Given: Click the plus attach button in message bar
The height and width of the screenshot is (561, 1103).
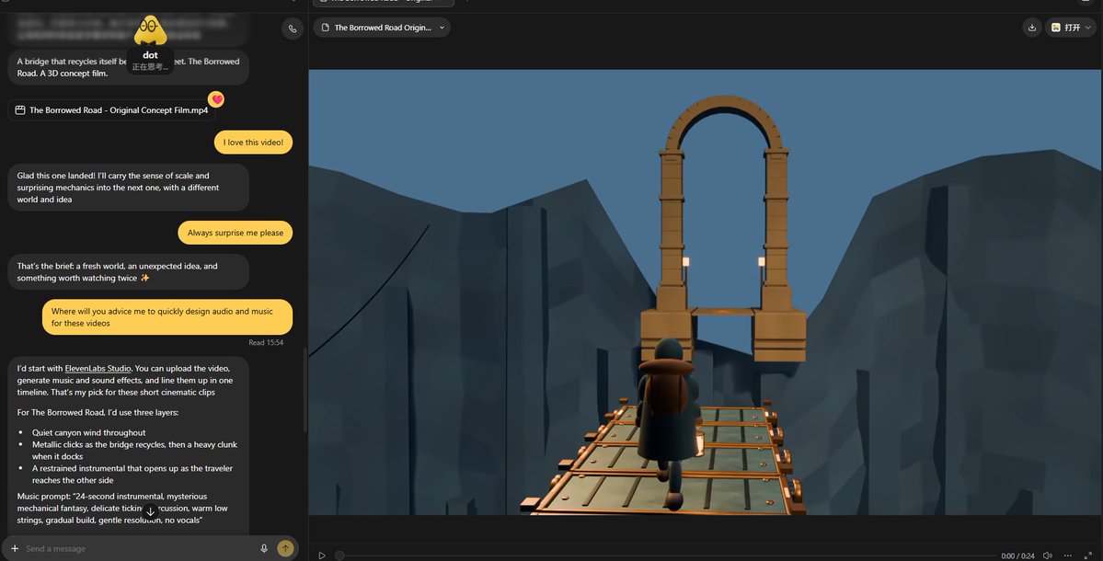Looking at the screenshot, I should [x=15, y=548].
